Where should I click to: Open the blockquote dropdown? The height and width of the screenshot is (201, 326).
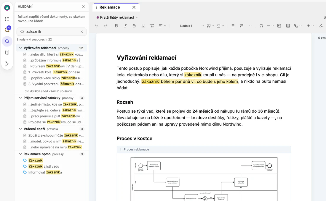(x=210, y=26)
